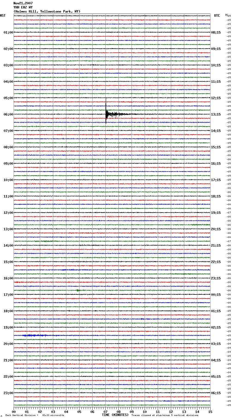This screenshot has width=232, height=419.
Task: Click the Holmes Hill, Yellowstone Park title
Action: (x=47, y=11)
